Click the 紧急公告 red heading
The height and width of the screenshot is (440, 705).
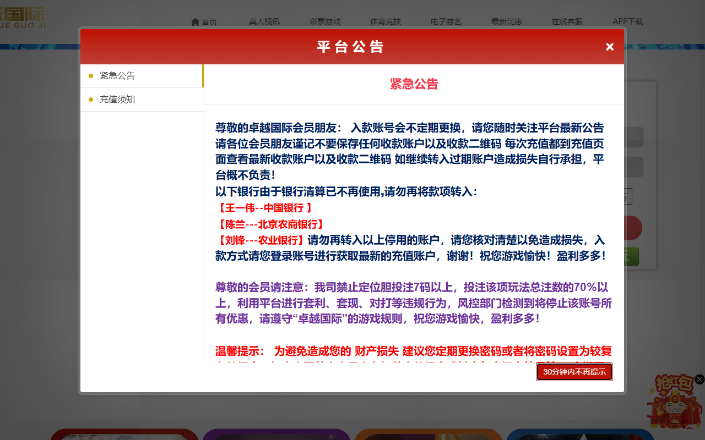[414, 84]
